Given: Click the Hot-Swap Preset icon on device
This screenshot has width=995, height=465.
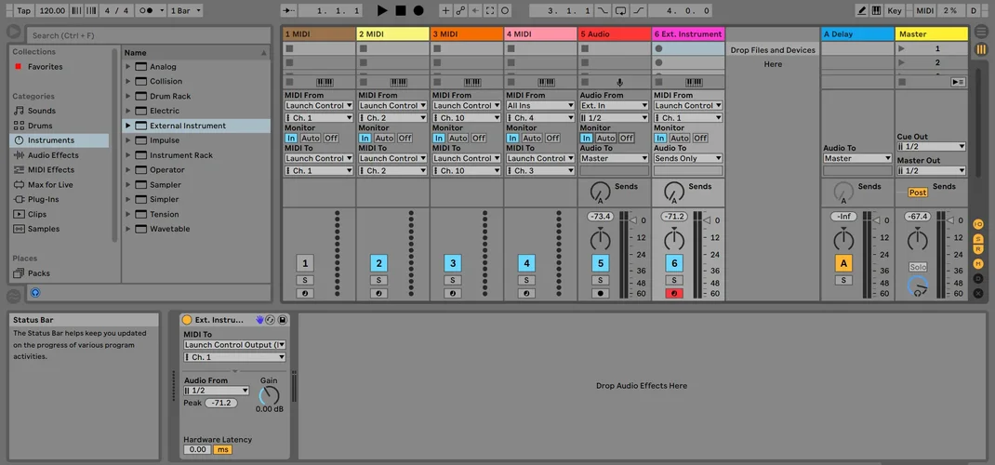Looking at the screenshot, I should tap(271, 320).
